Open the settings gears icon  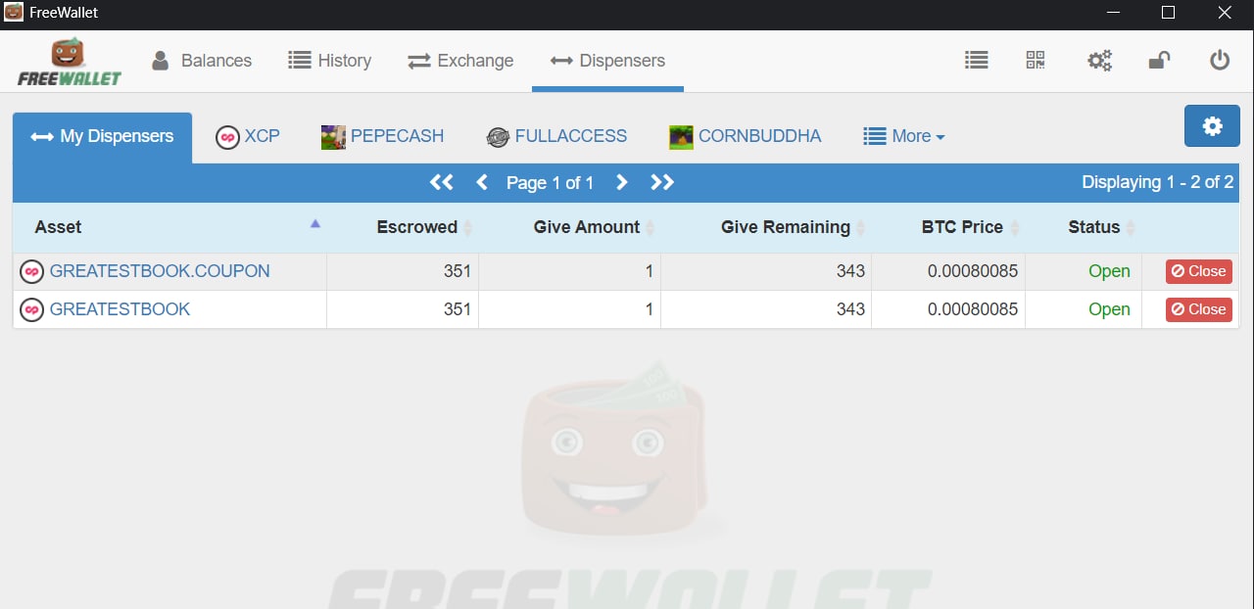click(1099, 61)
